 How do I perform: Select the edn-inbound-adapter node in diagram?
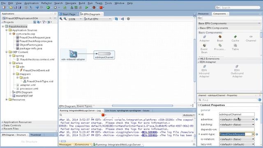(x=73, y=55)
